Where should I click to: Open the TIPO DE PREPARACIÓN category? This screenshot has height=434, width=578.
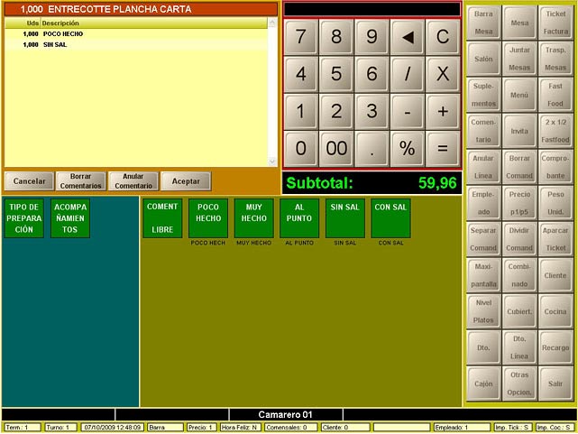pyautogui.click(x=23, y=218)
